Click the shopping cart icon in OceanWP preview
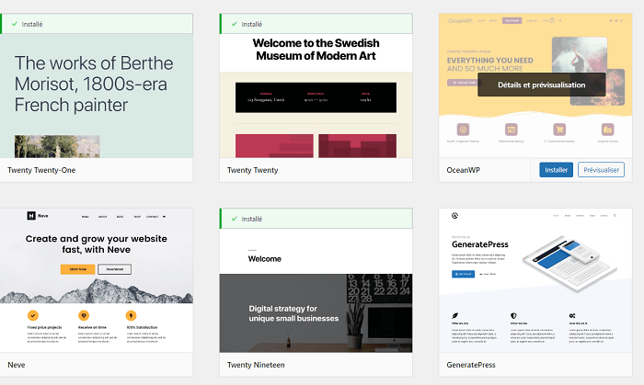 pyautogui.click(x=559, y=130)
